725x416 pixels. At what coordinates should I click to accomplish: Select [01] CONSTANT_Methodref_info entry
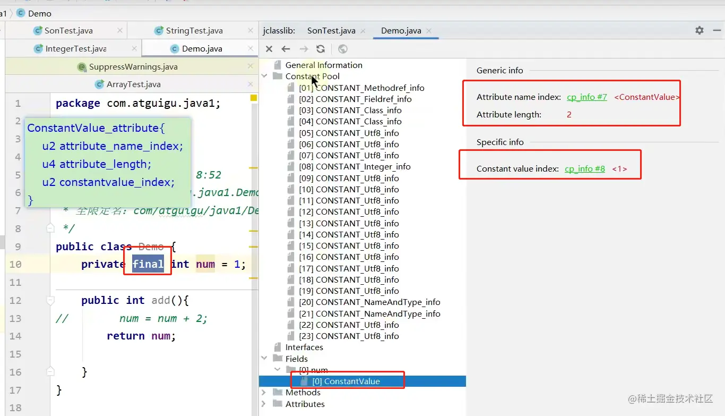pos(361,88)
